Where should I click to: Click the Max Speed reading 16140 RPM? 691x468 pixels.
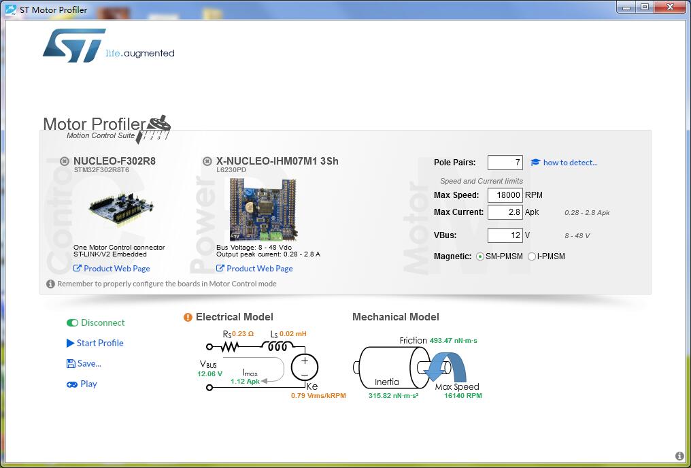pos(463,396)
